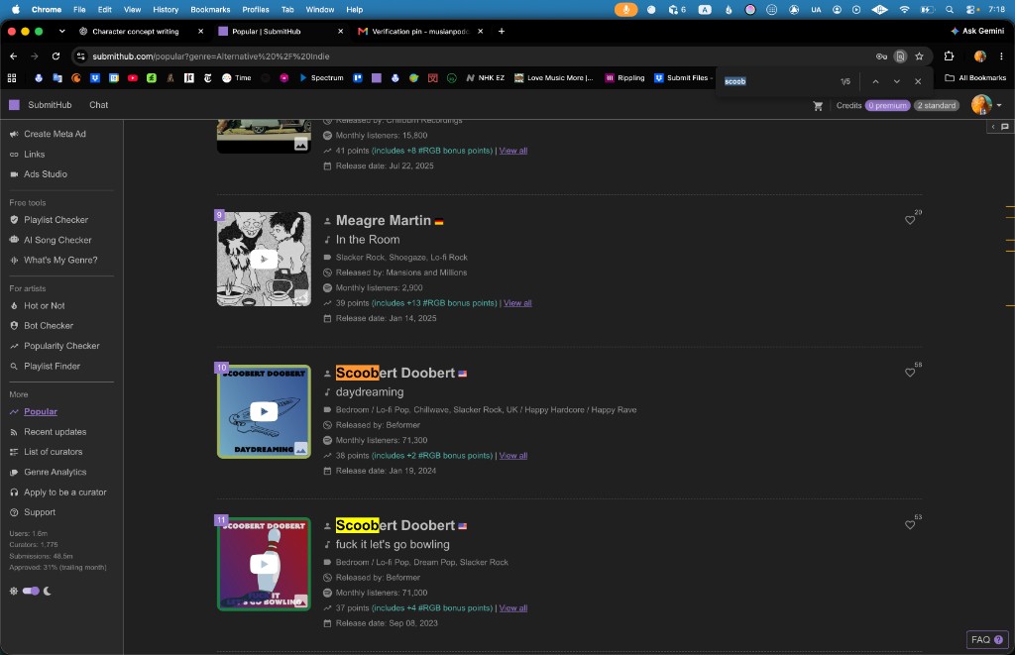Open the tab search dropdown arrow
This screenshot has width=1015, height=655.
tap(61, 31)
